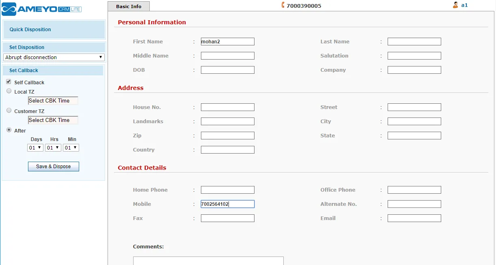Click the DOB input field

tap(228, 70)
